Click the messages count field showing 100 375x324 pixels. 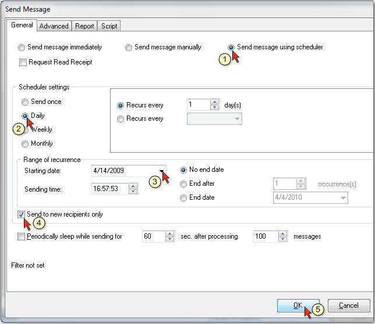[266, 236]
